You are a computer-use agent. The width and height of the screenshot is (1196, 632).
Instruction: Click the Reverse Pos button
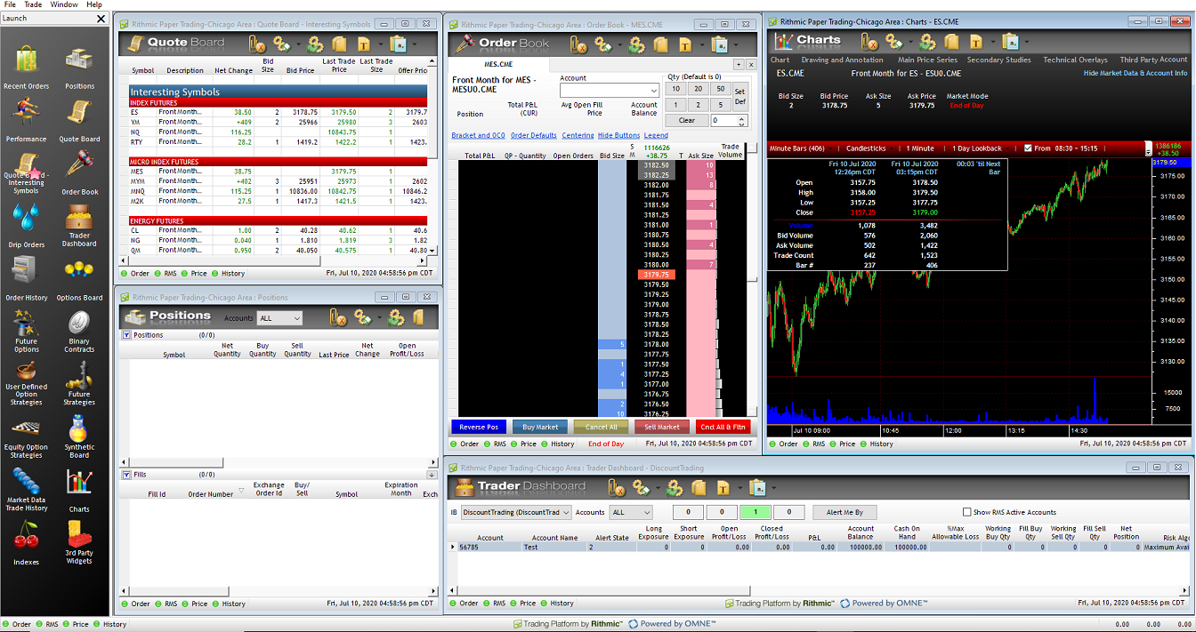(x=479, y=427)
